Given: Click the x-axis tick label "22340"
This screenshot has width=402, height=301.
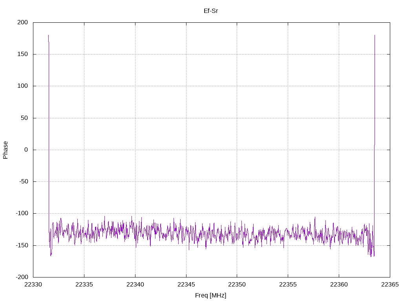Looking at the screenshot, I should click(x=135, y=285).
